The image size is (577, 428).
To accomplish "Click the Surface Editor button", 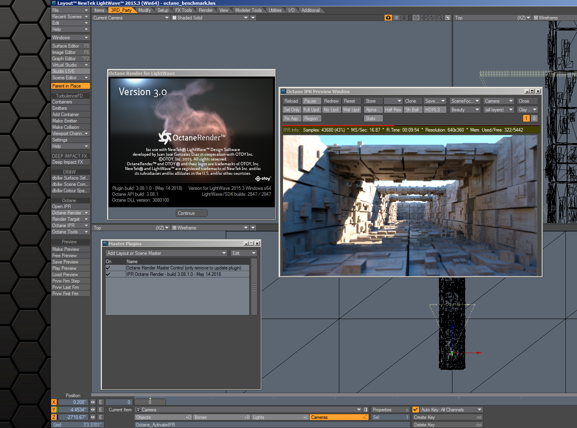I will click(x=71, y=46).
